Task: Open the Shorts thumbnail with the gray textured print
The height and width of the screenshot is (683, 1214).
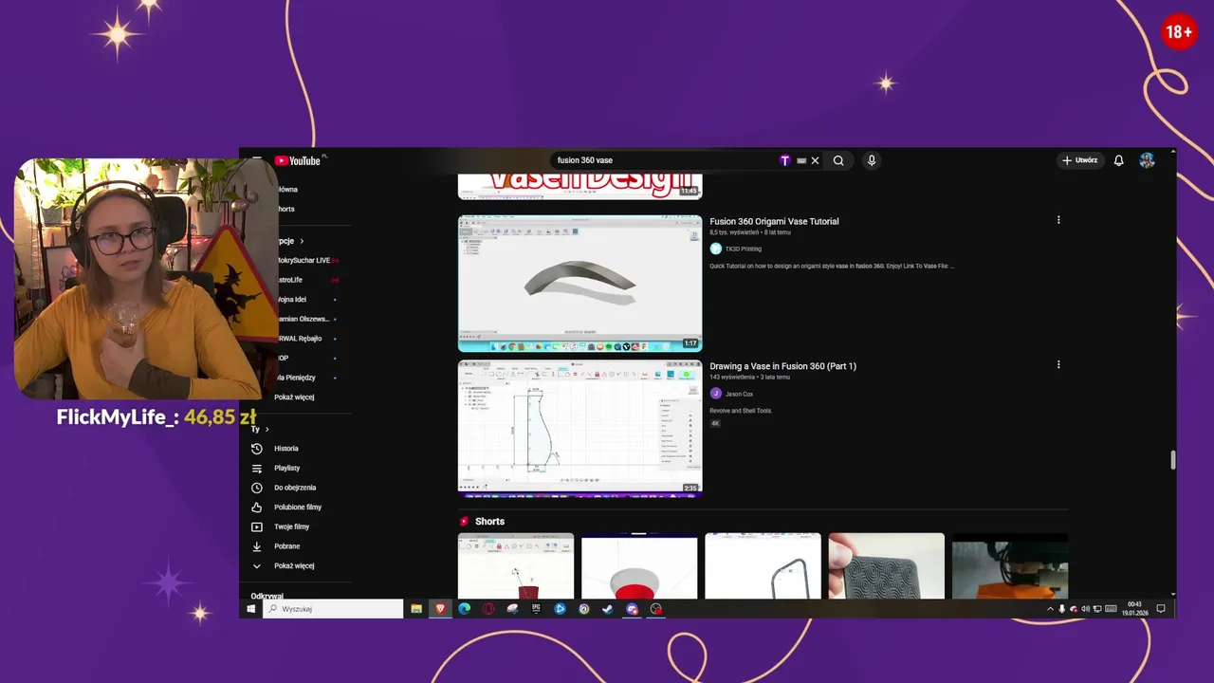Action: tap(886, 566)
